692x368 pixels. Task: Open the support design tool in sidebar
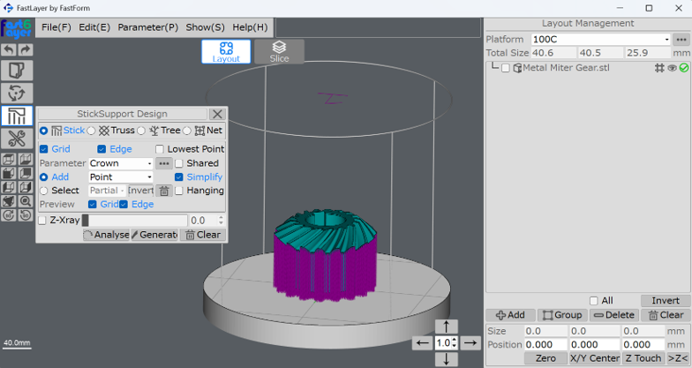pos(17,116)
